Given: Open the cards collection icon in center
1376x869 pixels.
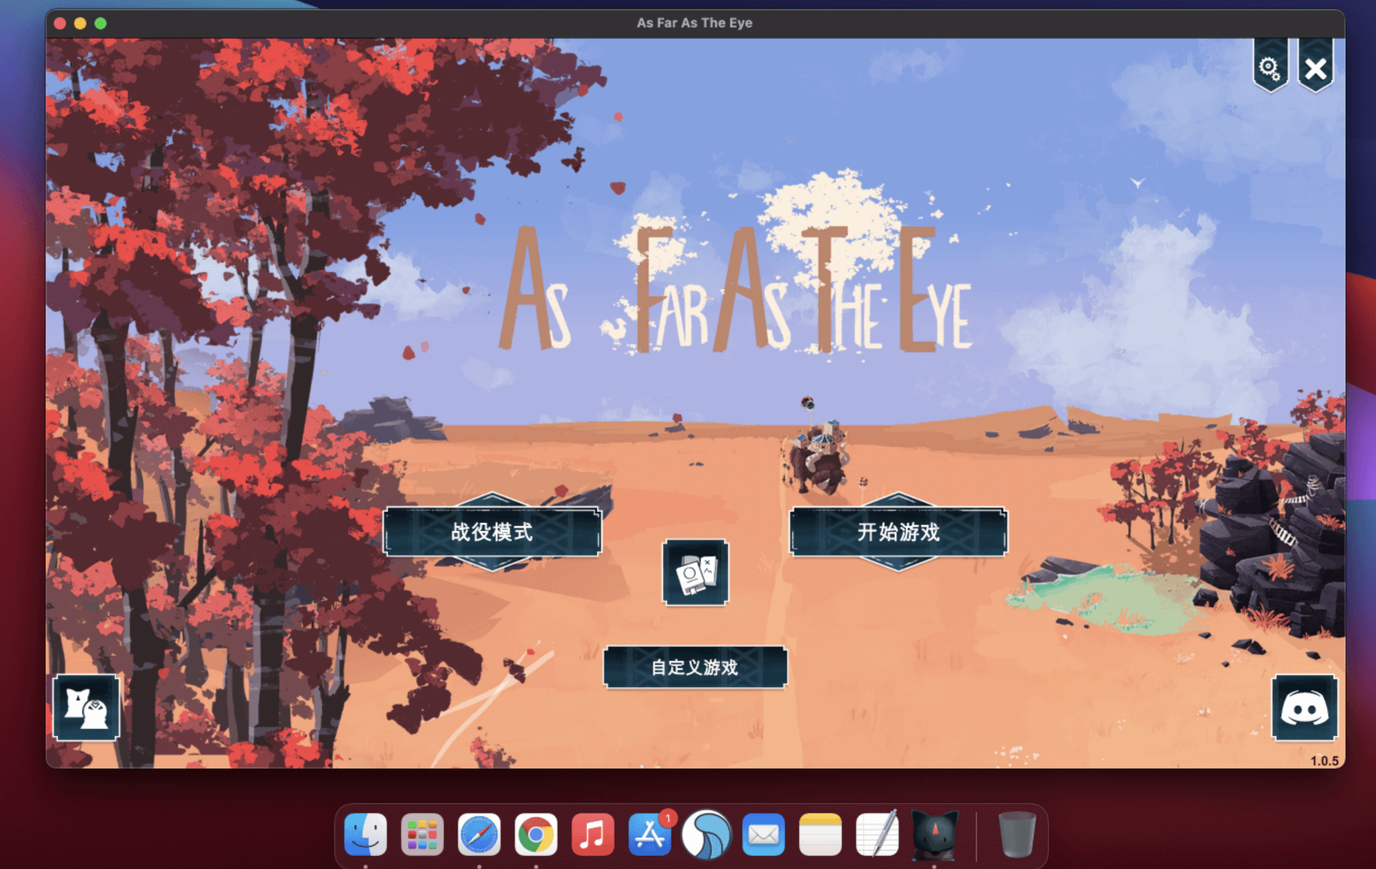Looking at the screenshot, I should coord(696,572).
